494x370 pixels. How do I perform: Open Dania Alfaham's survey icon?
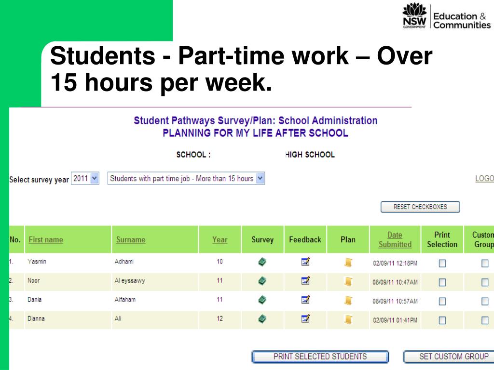[262, 300]
